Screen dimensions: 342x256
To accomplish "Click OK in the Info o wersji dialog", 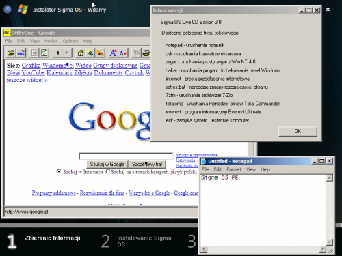I will click(298, 131).
